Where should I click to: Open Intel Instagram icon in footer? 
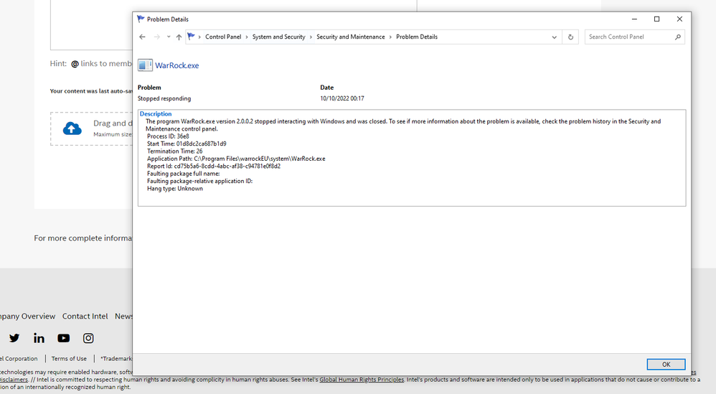(x=88, y=338)
